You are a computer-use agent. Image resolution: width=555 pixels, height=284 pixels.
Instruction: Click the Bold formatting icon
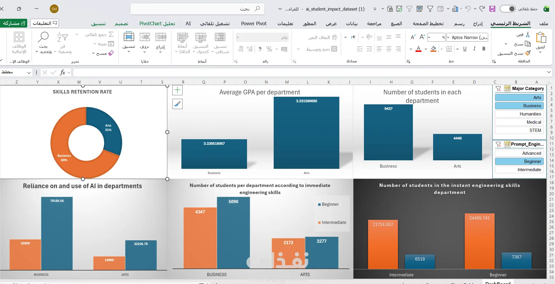click(484, 49)
